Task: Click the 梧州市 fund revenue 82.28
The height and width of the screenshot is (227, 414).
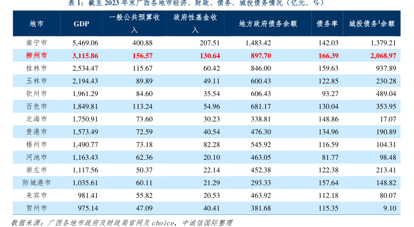Action: pos(210,144)
